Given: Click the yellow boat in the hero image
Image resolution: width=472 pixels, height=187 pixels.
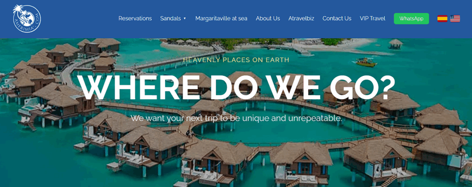Looking at the screenshot, I should tap(366, 62).
